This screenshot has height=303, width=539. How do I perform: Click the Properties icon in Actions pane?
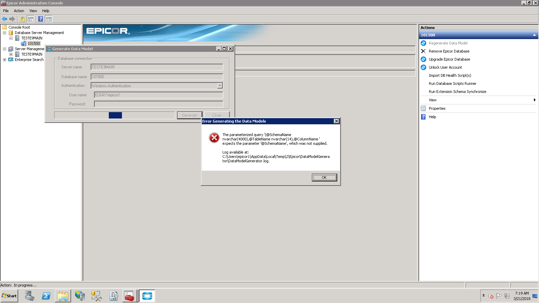423,108
